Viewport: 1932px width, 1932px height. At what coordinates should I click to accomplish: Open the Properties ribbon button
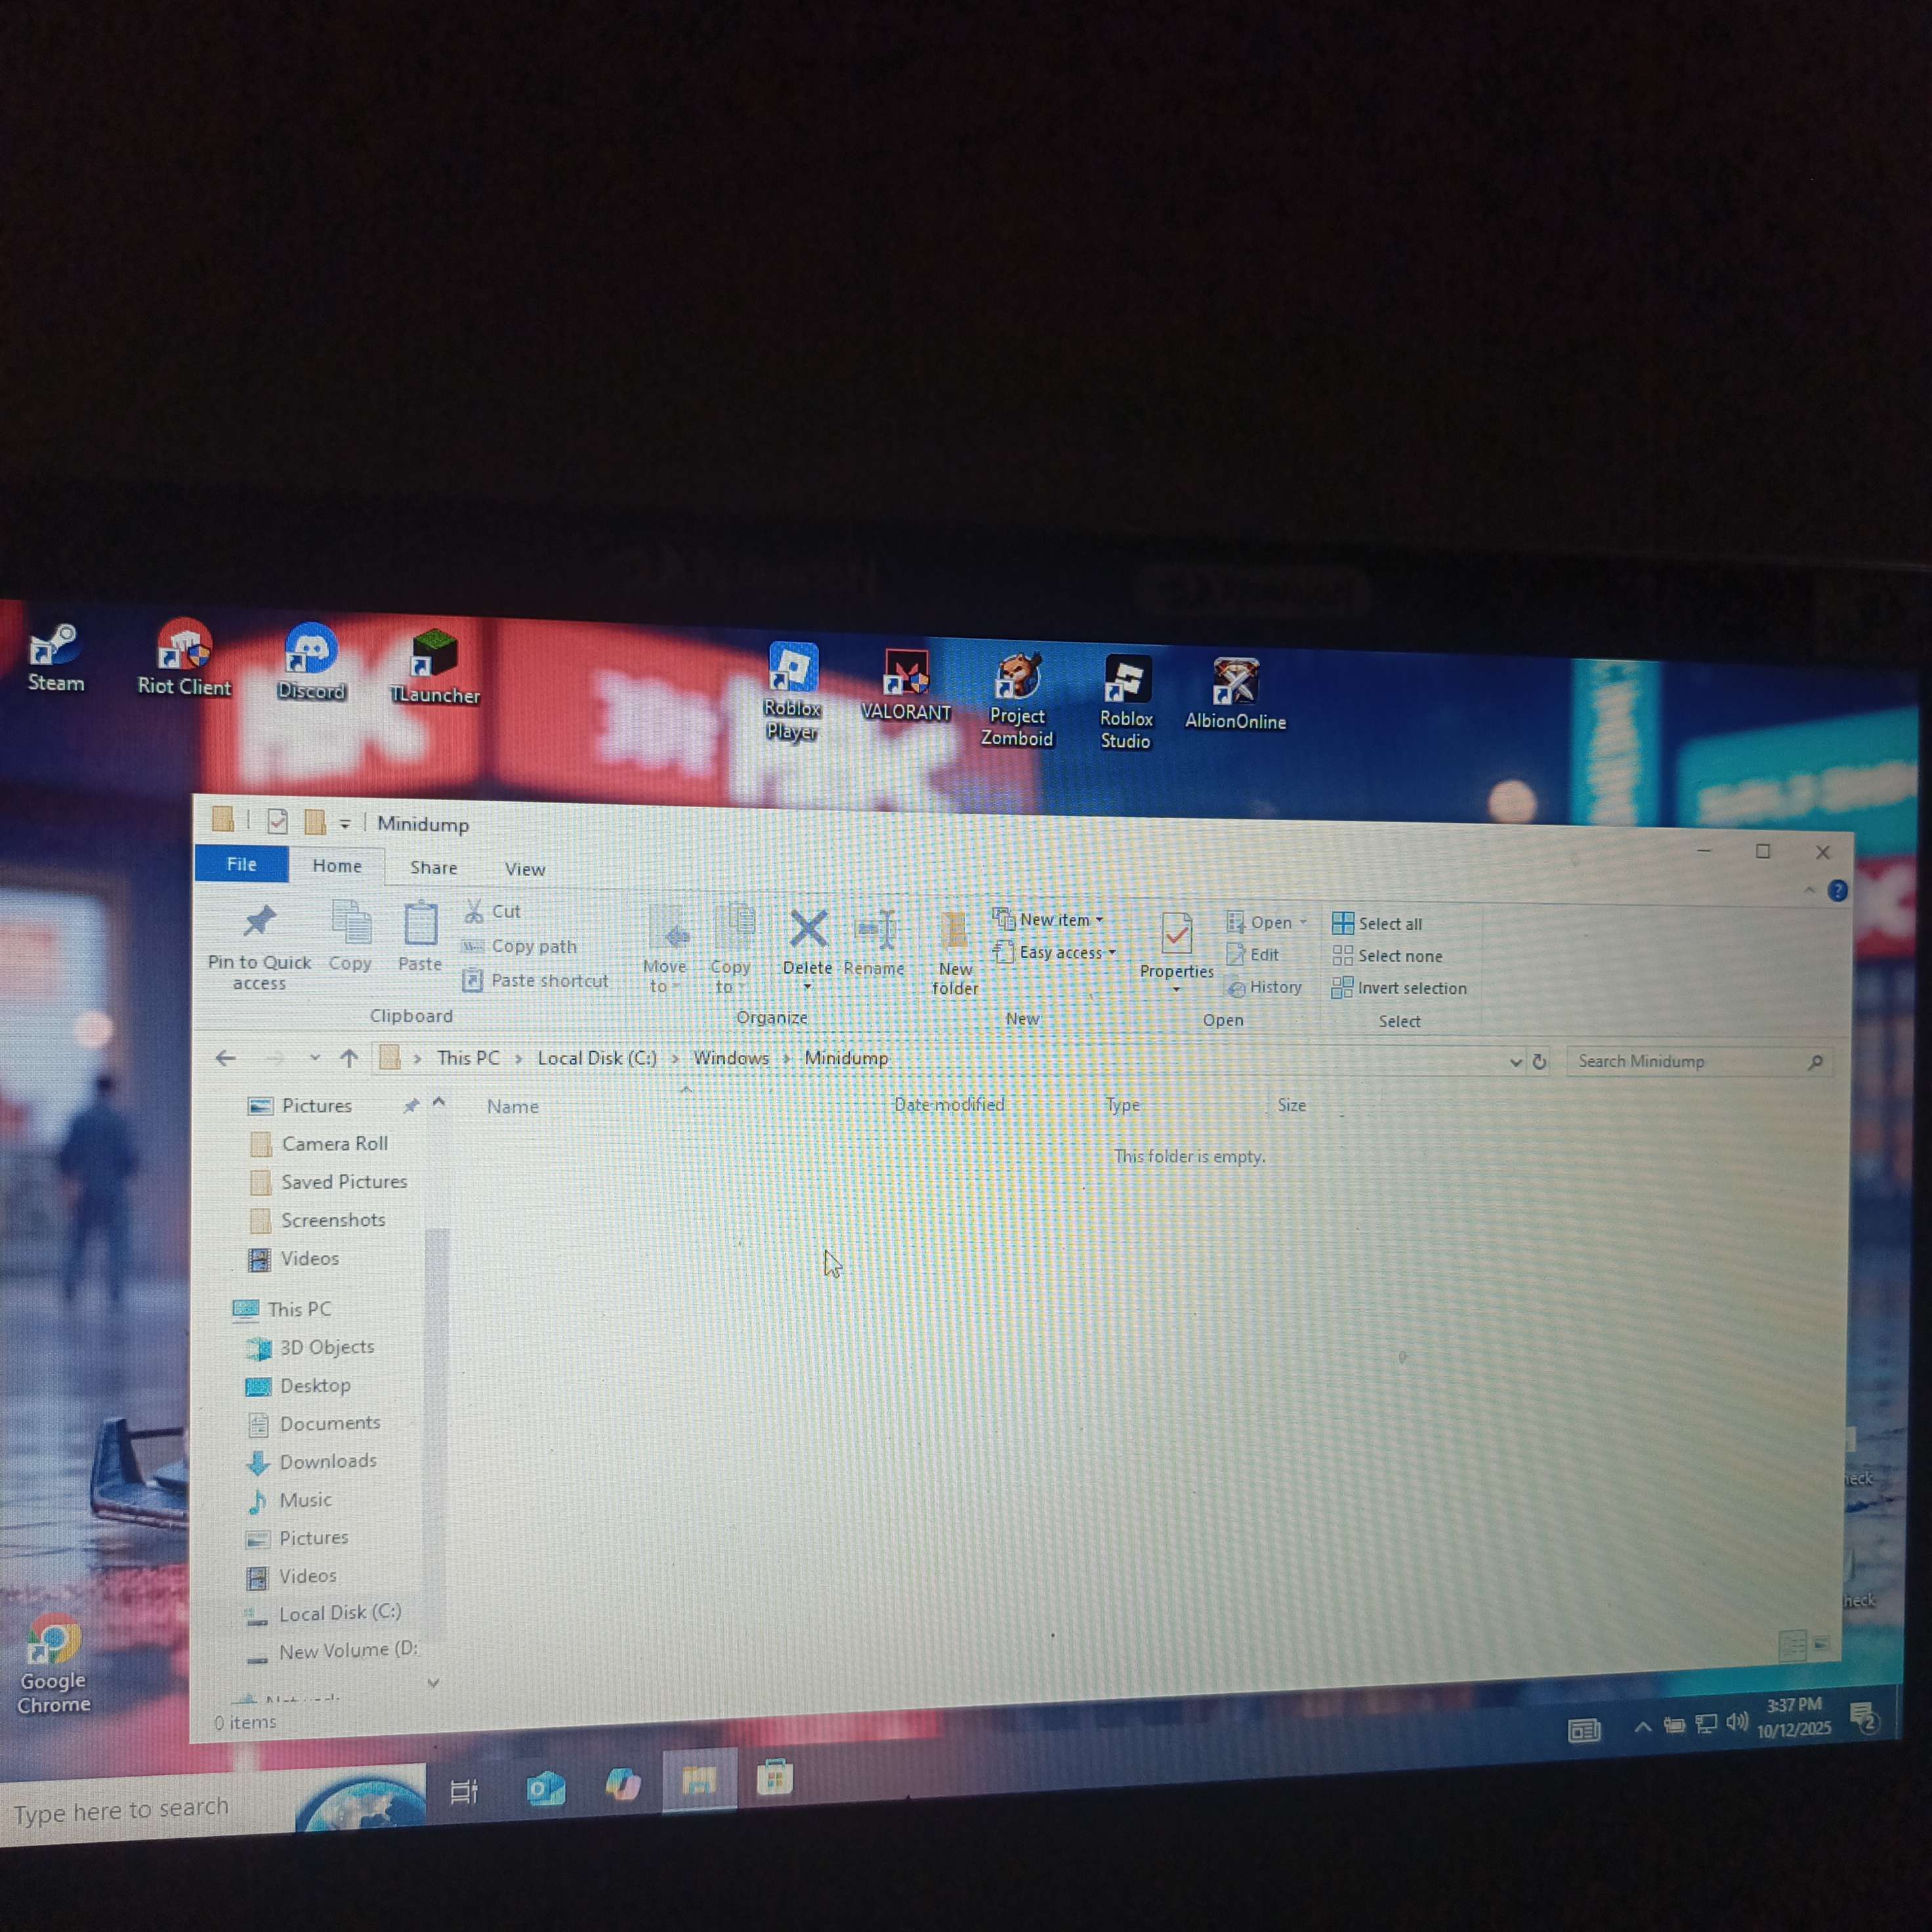(1176, 934)
